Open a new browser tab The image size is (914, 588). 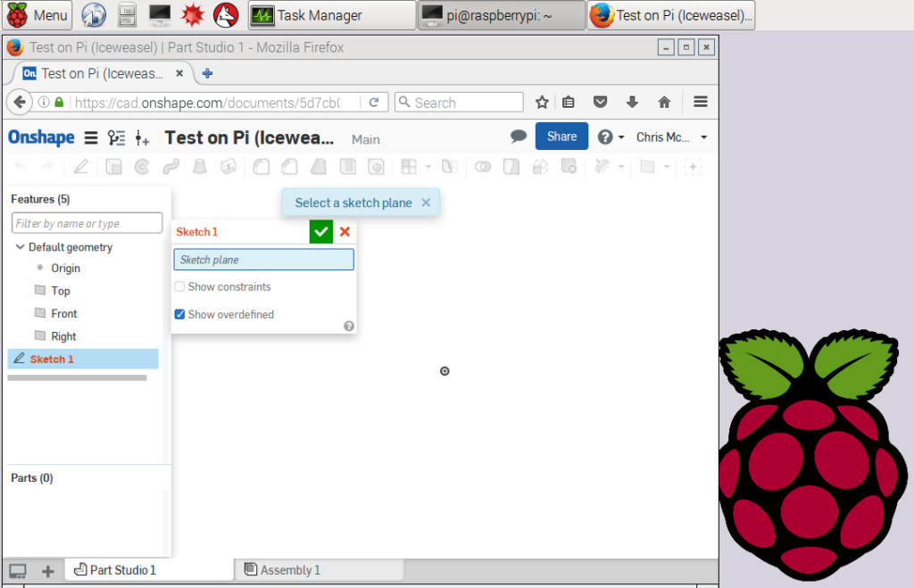coord(207,73)
